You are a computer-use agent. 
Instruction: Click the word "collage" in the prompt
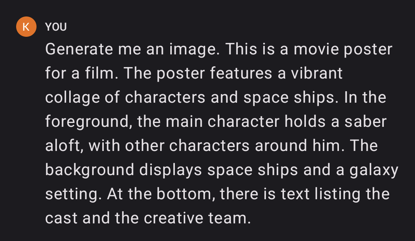point(72,97)
